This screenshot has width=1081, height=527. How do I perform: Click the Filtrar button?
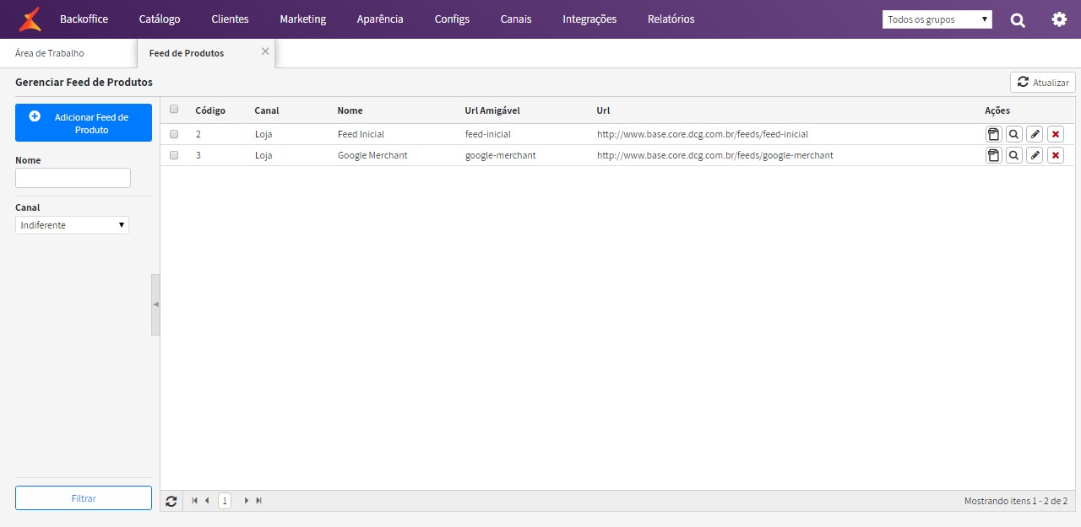click(84, 498)
